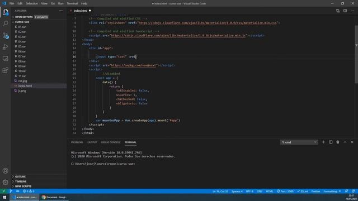Select the index.html editor tab
This screenshot has width=358, height=201.
(81, 11)
